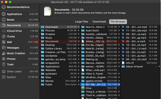Click the Info.rtf document icon
This screenshot has height=99, width=161.
point(123,63)
